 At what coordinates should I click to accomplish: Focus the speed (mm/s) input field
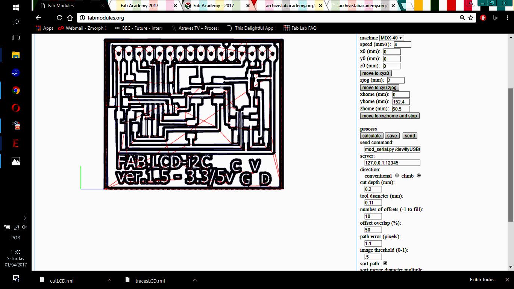pyautogui.click(x=402, y=45)
